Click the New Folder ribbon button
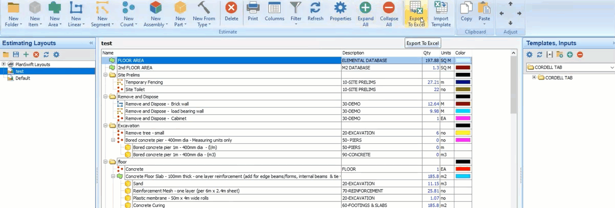 pyautogui.click(x=12, y=14)
